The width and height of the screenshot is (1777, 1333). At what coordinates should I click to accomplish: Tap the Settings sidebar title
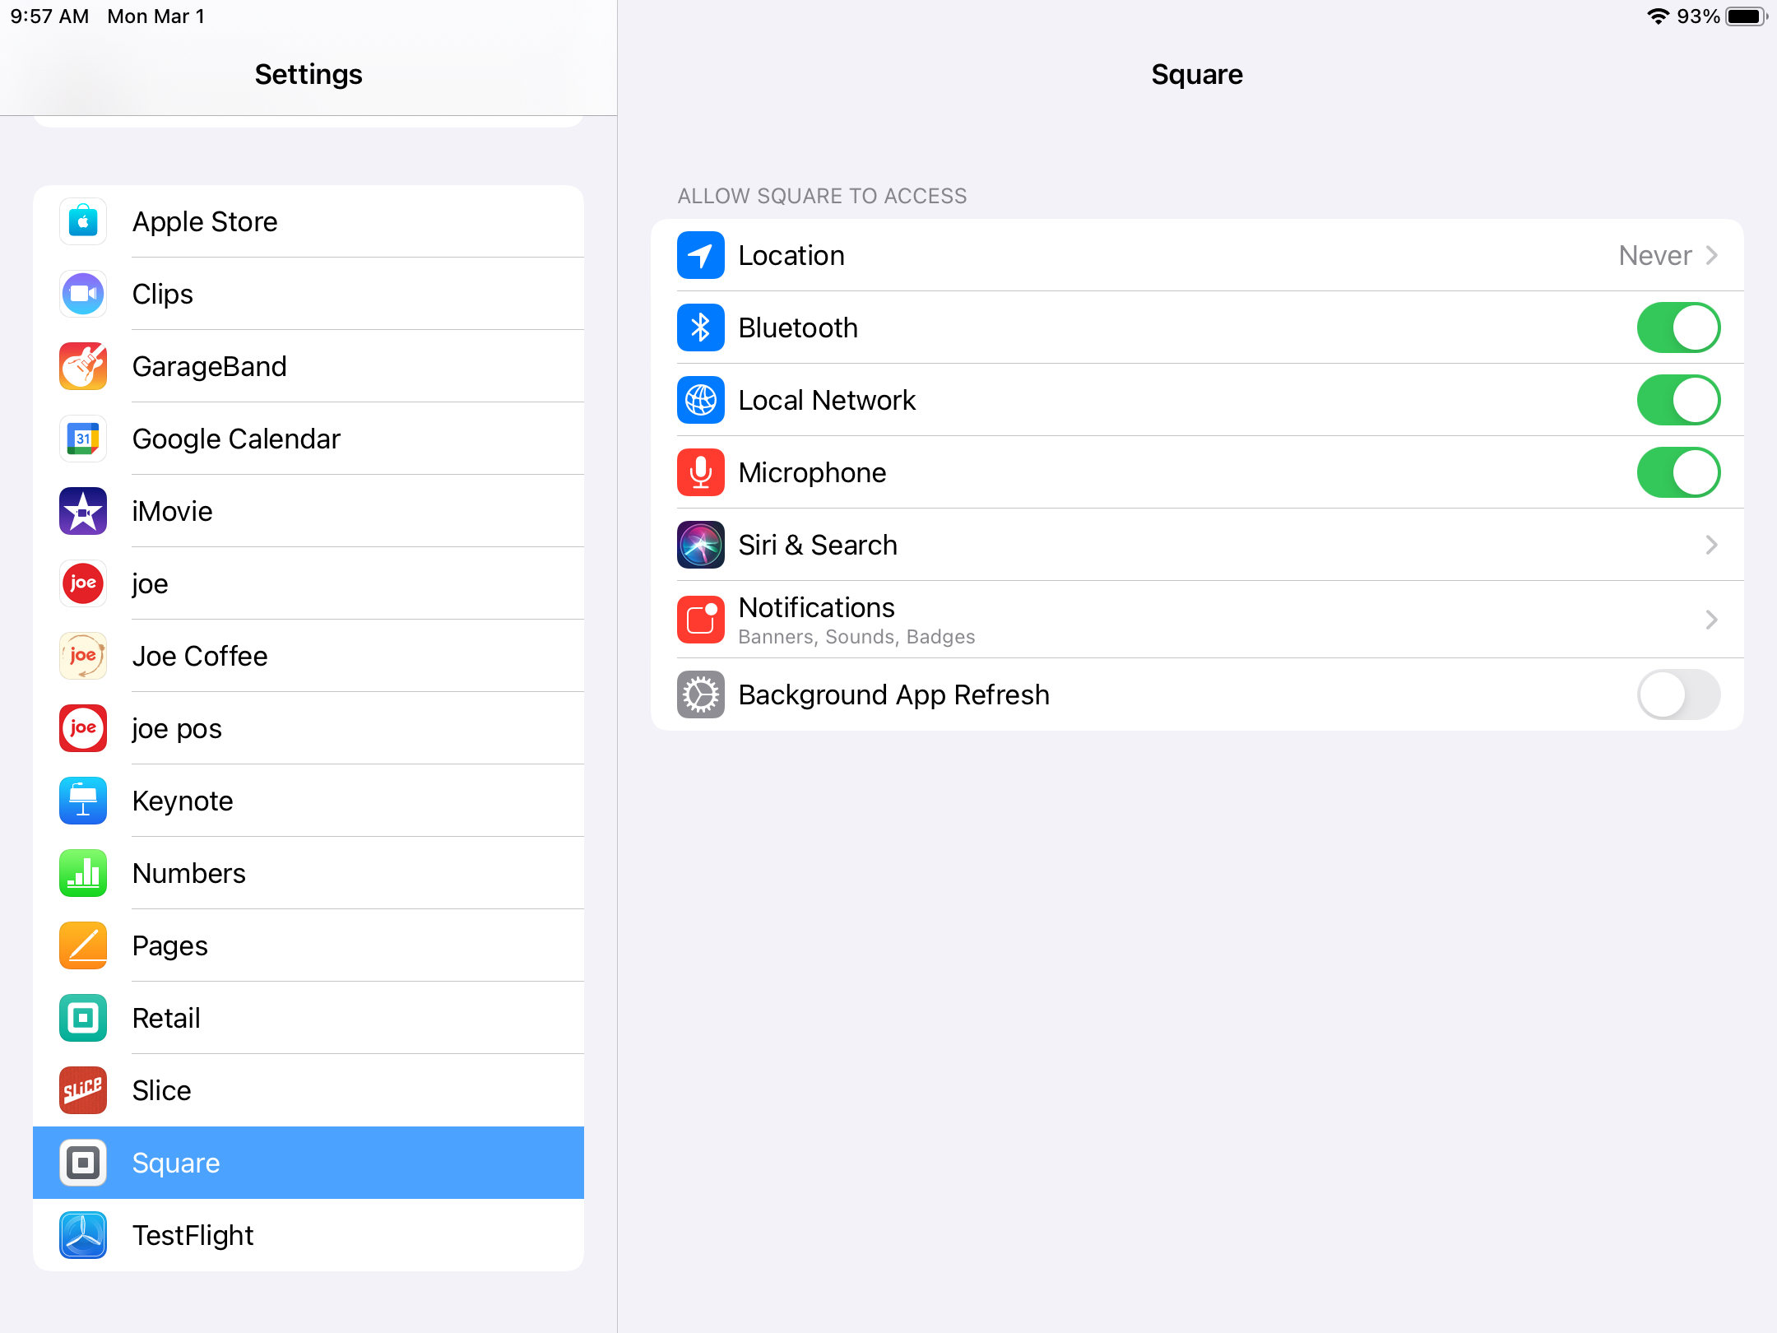[x=309, y=74]
